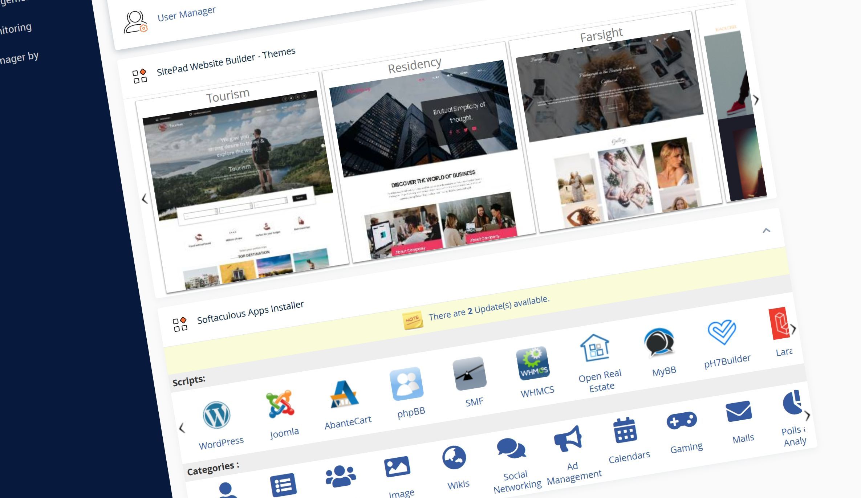
Task: Show previous themes with the left arrow
Action: click(145, 199)
